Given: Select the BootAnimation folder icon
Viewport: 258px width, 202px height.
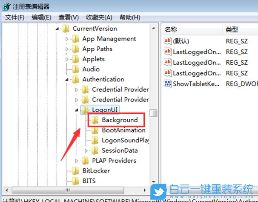Looking at the screenshot, I should pos(95,130).
